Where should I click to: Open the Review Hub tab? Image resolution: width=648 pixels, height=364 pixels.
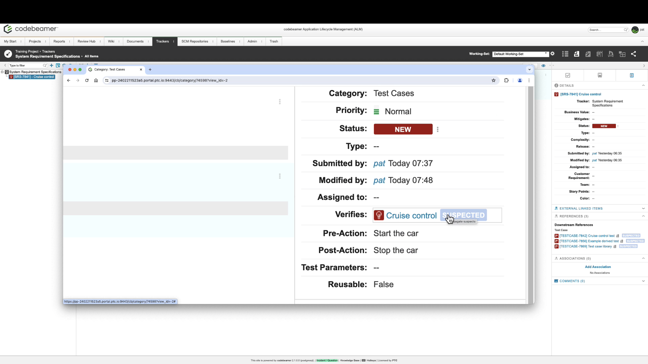tap(86, 41)
